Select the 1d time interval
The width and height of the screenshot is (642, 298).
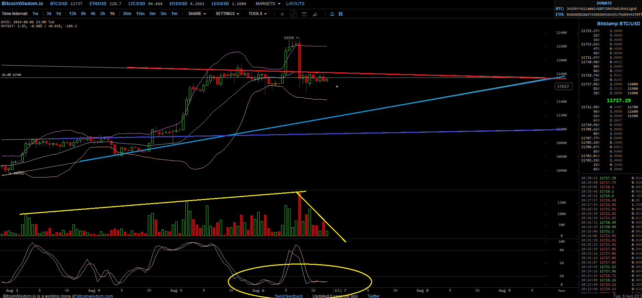58,14
